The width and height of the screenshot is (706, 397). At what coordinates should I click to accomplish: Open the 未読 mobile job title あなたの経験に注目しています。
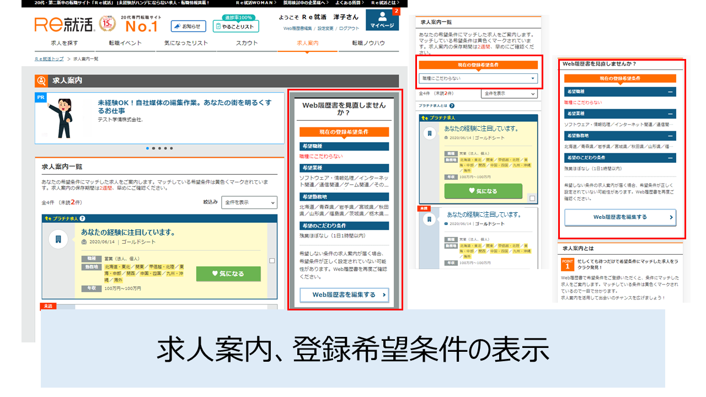484,214
